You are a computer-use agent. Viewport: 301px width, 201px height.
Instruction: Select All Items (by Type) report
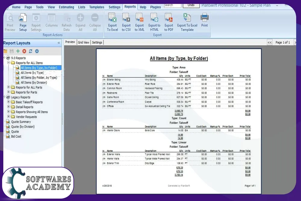click(x=32, y=73)
